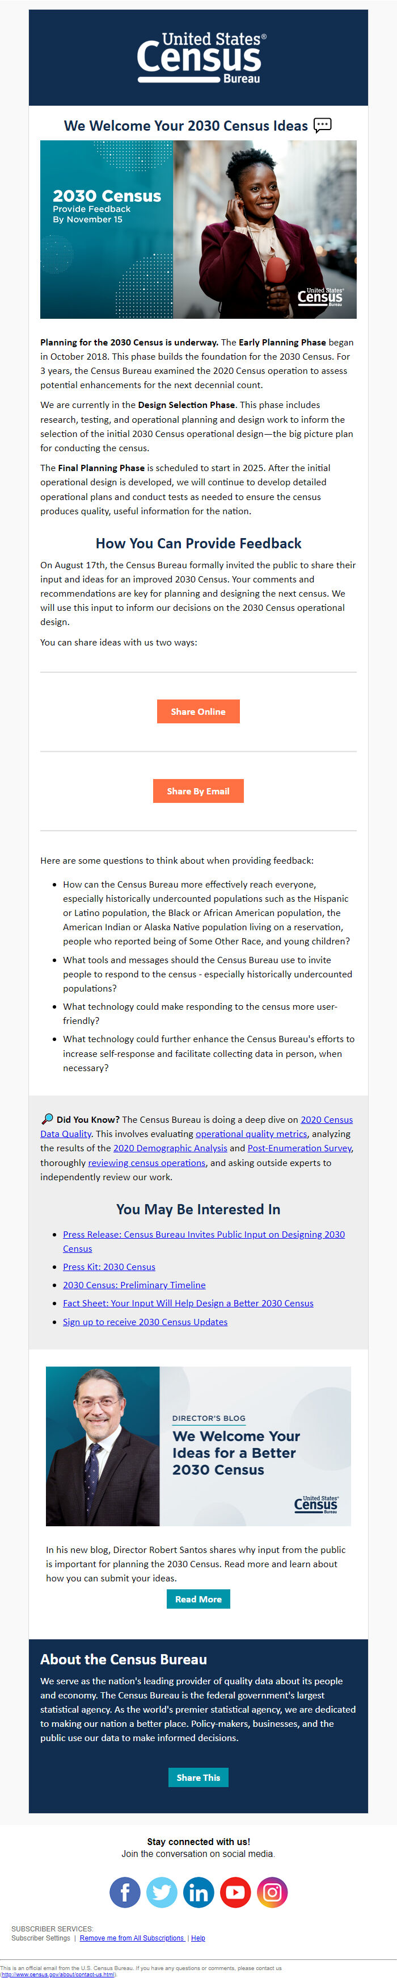397x1978 pixels.
Task: Open the LinkedIn social media icon
Action: tap(198, 1892)
